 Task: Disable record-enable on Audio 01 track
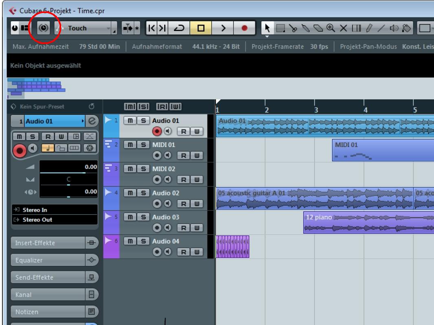tap(156, 131)
